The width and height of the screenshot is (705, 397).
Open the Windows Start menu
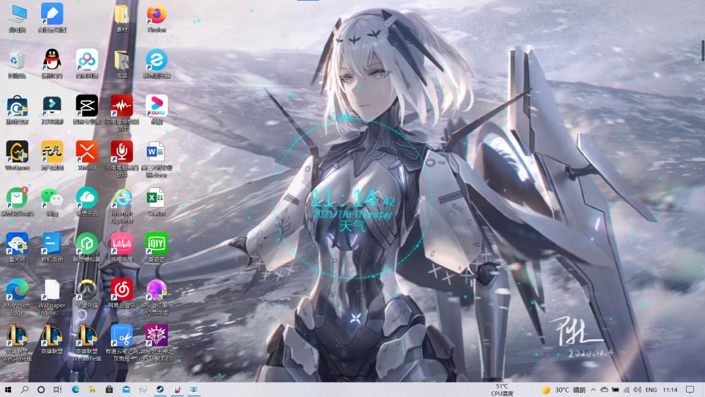8,390
